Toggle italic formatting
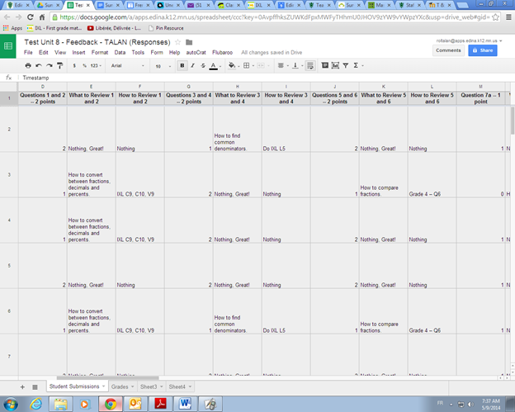Screen dimensions: 515x412 pos(193,66)
